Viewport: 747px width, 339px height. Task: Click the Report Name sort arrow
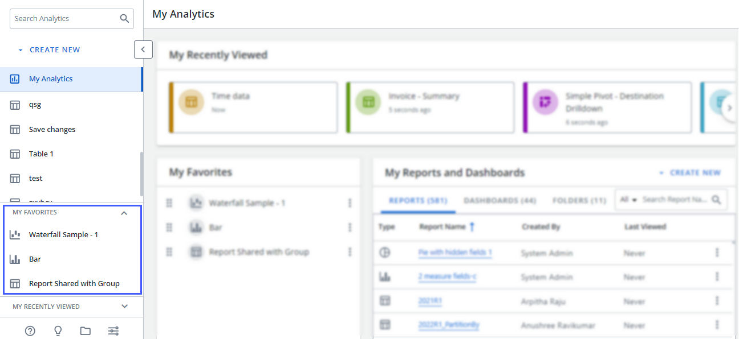[x=472, y=227]
